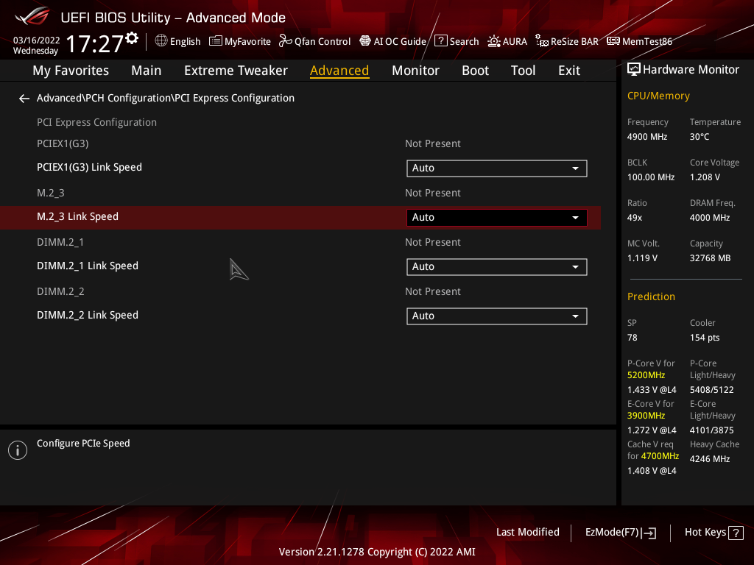Click the Prediction section heading
This screenshot has width=754, height=565.
(651, 296)
